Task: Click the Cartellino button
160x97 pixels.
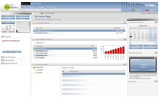Action: tap(150, 45)
